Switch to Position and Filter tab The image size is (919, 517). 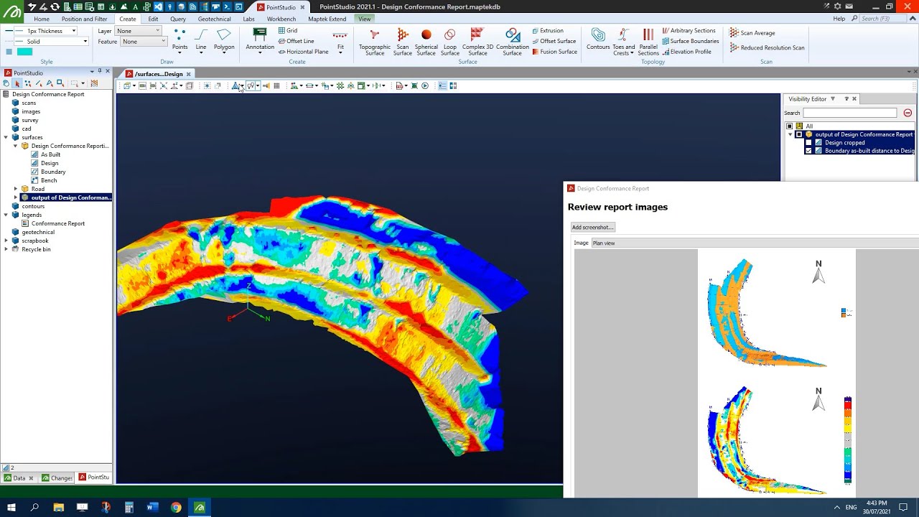click(x=84, y=19)
